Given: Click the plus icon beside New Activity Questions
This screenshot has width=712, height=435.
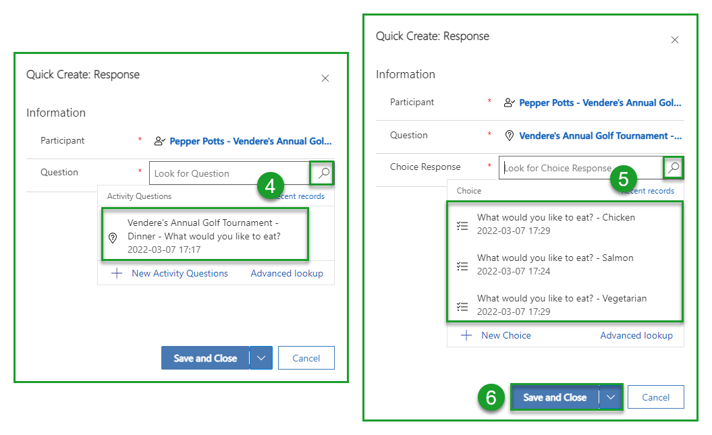Looking at the screenshot, I should [x=117, y=273].
